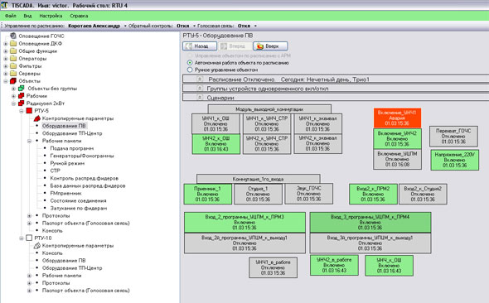Click the red Объекты node icon
The width and height of the screenshot is (489, 303).
pyautogui.click(x=13, y=80)
